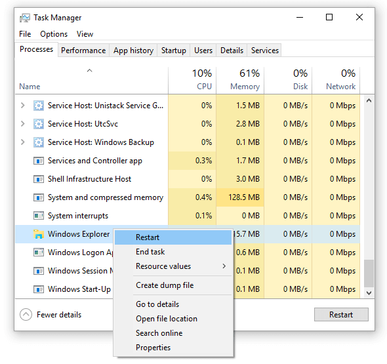Click the Windows Session Manager icon
The width and height of the screenshot is (387, 364).
tap(39, 271)
